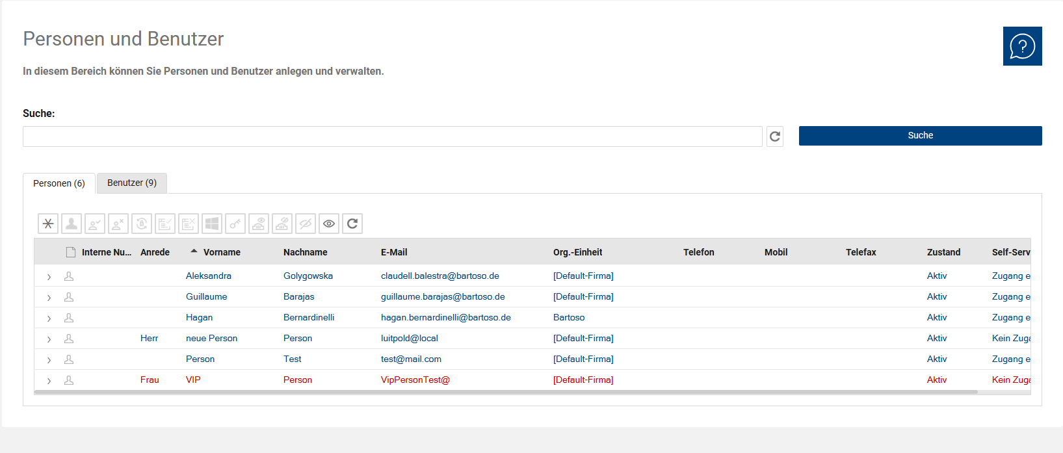Click email luitpold@local
Screen dimensions: 1063x453
click(410, 338)
